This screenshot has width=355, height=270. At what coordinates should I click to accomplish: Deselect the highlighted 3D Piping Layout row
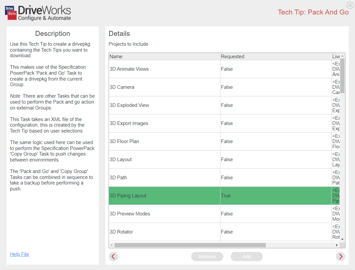tap(165, 195)
